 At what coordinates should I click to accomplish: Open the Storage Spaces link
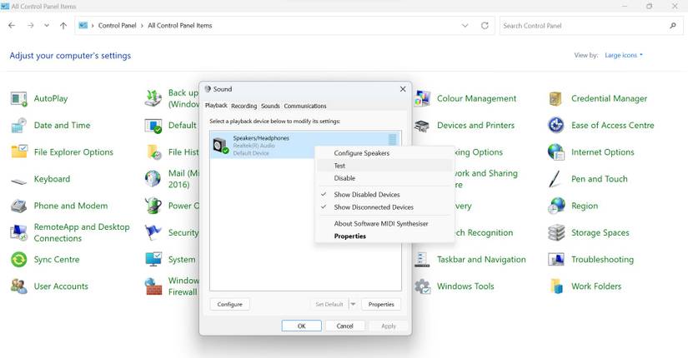(x=600, y=232)
